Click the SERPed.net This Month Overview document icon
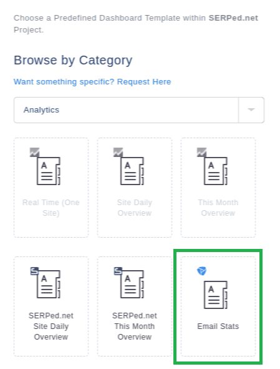 [132, 284]
